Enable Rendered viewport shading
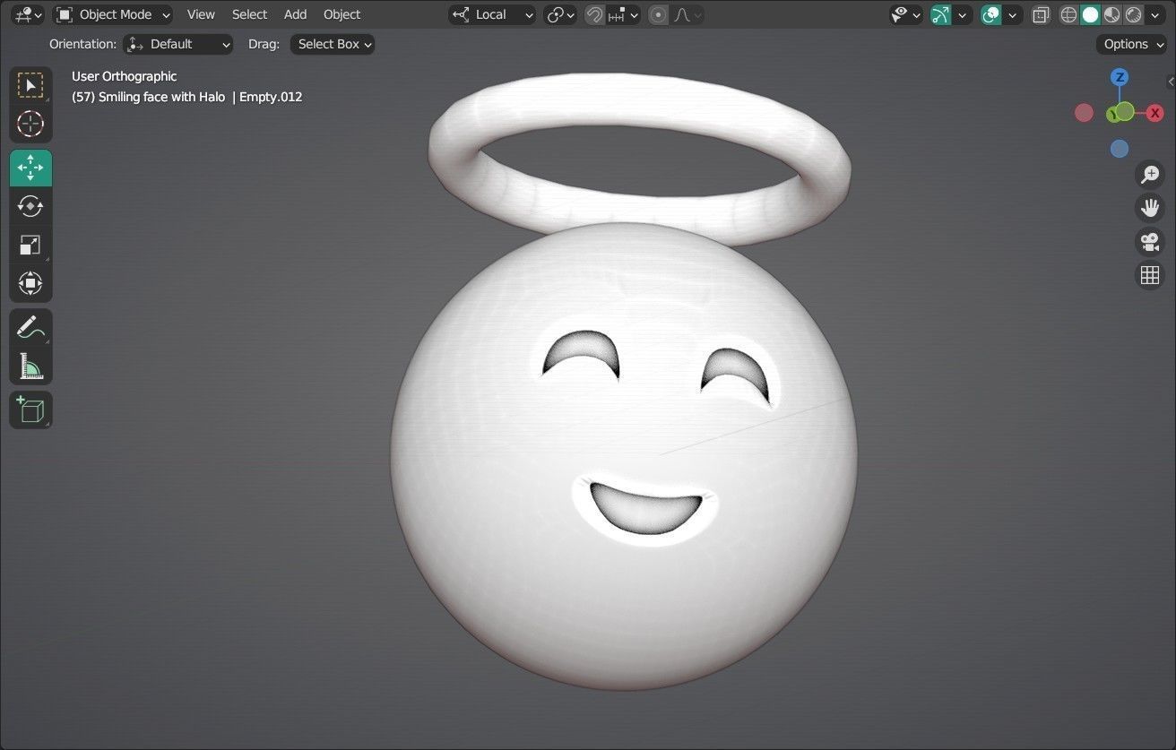Viewport: 1176px width, 750px height. pyautogui.click(x=1132, y=14)
